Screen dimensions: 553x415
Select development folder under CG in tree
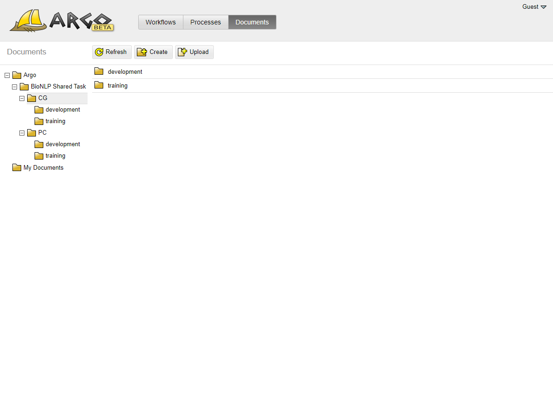point(63,110)
